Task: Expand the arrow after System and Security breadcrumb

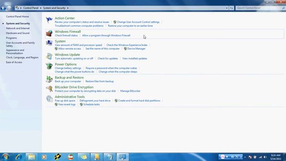Action: click(x=67, y=8)
